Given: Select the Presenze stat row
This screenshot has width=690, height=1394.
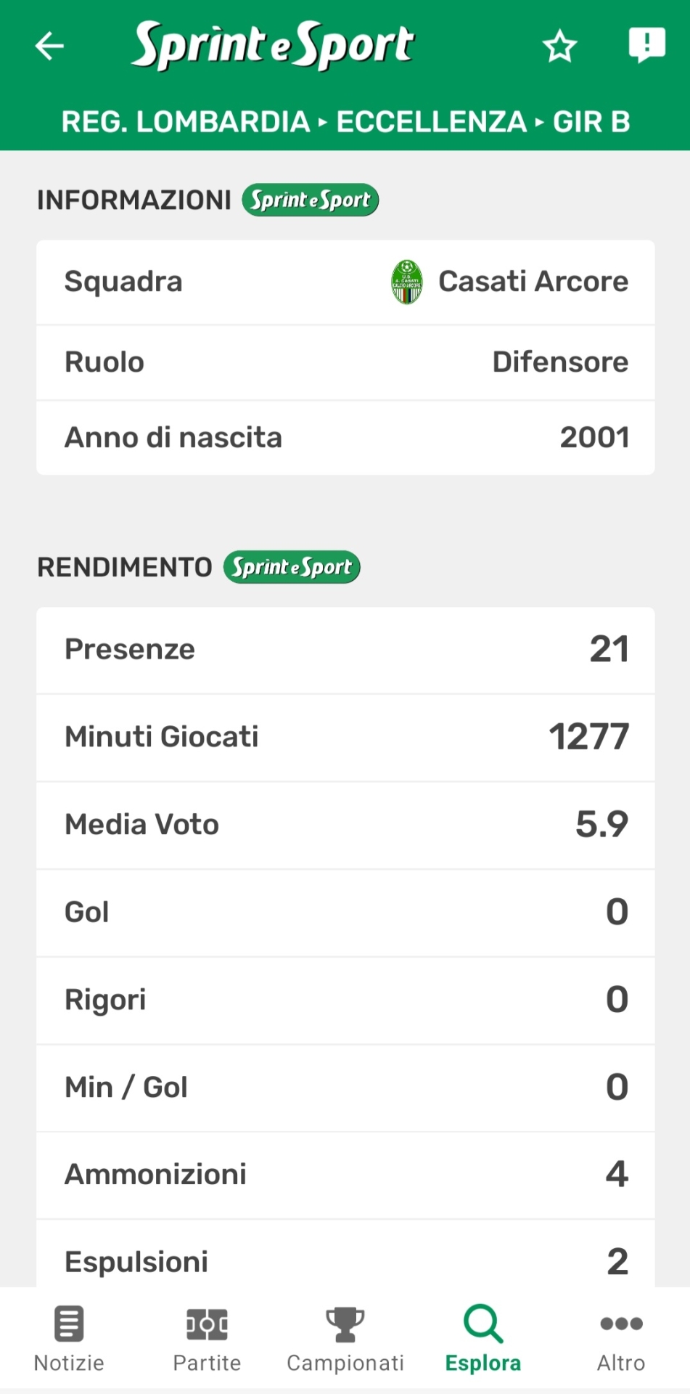Looking at the screenshot, I should (x=345, y=650).
